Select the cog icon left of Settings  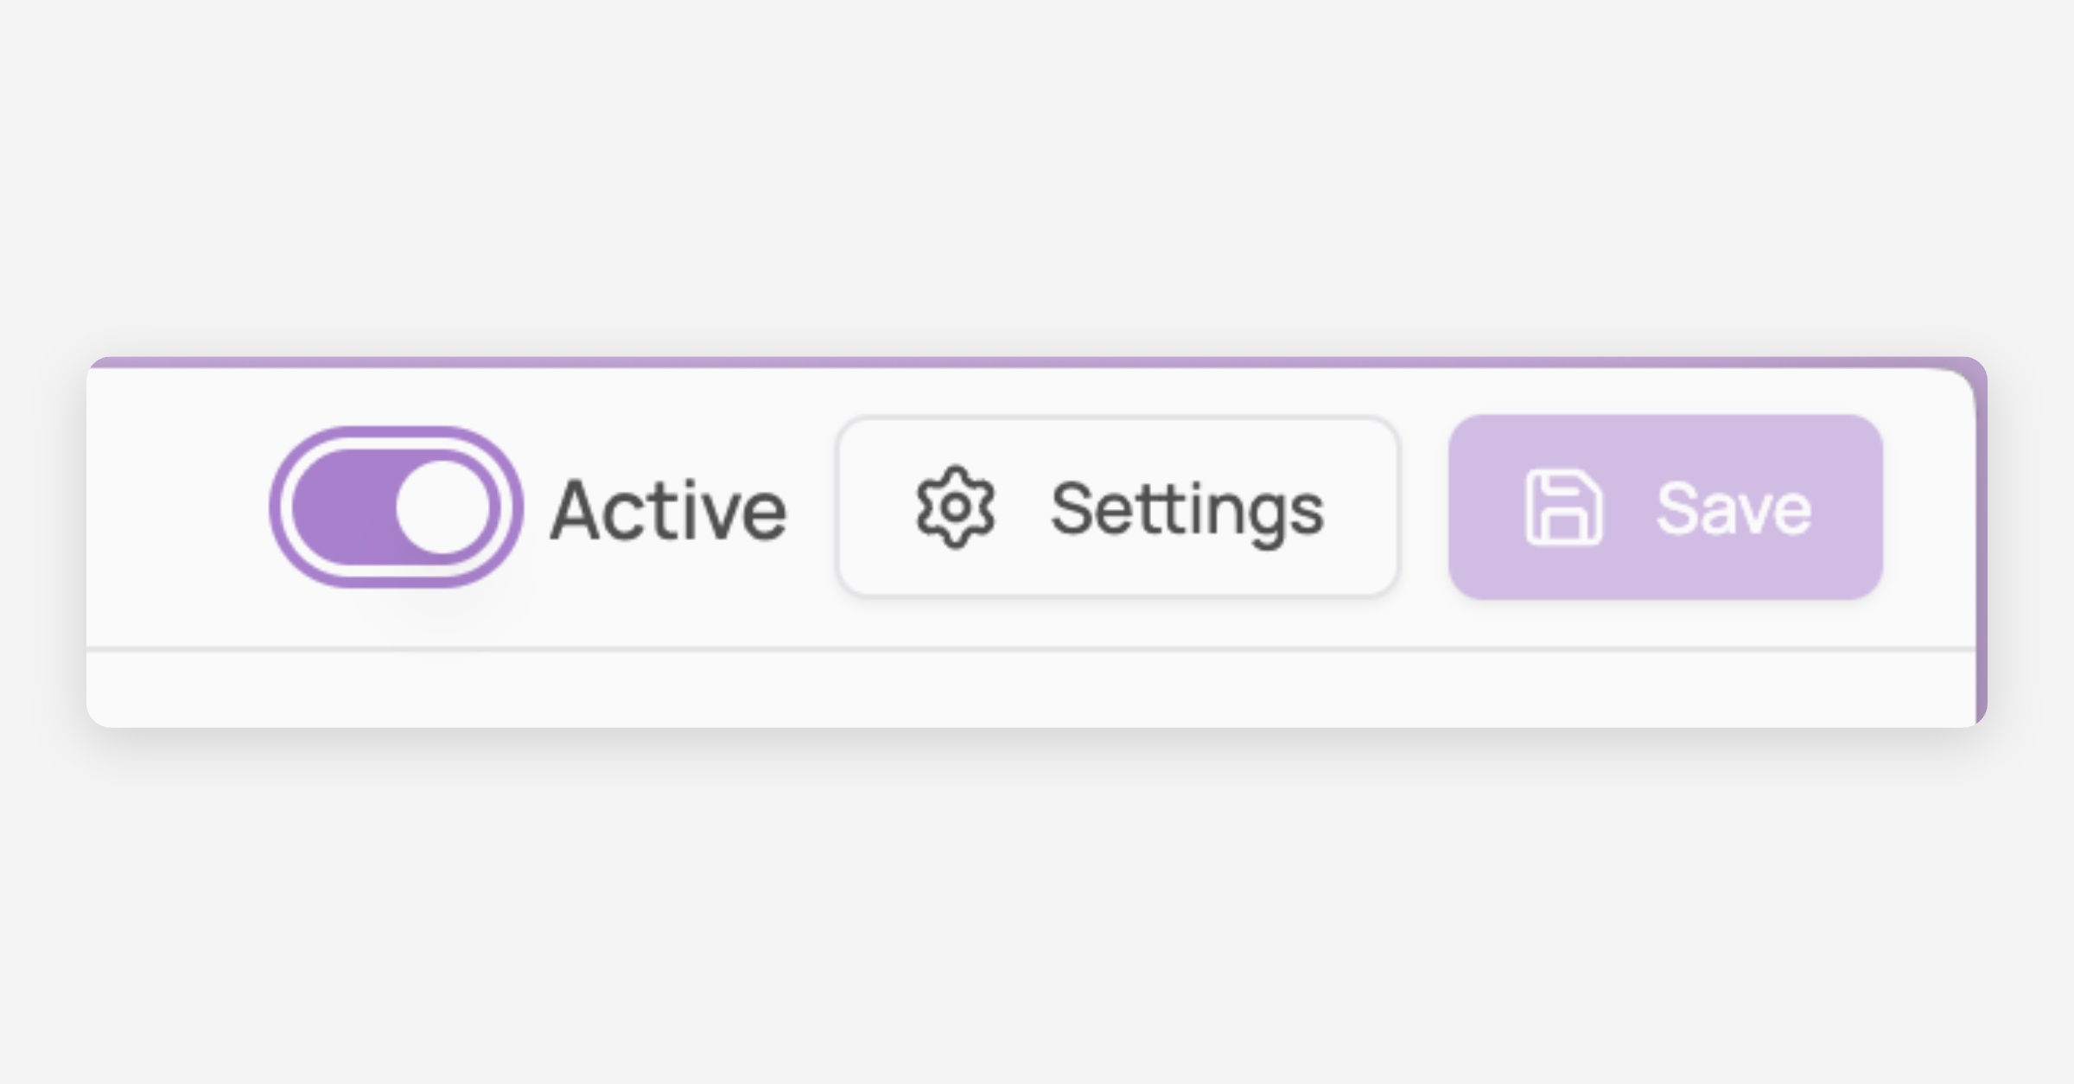[x=955, y=507]
